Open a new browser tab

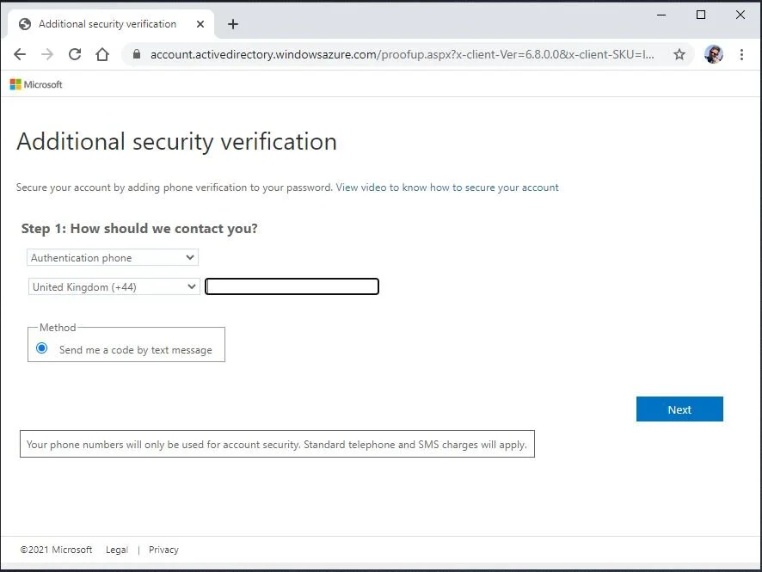[x=233, y=24]
